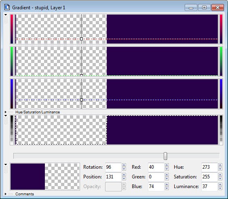
Task: Click the Blue value input field
Action: coord(156,186)
